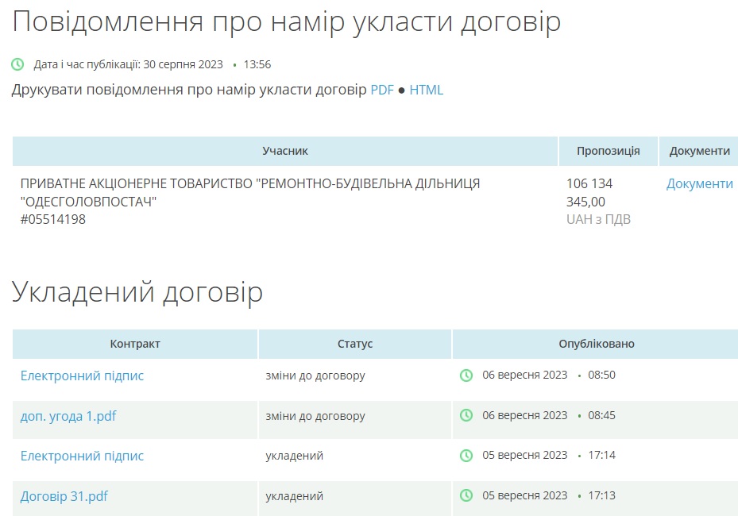The width and height of the screenshot is (738, 516).
Task: Click the Учасник column header
Action: 284,151
